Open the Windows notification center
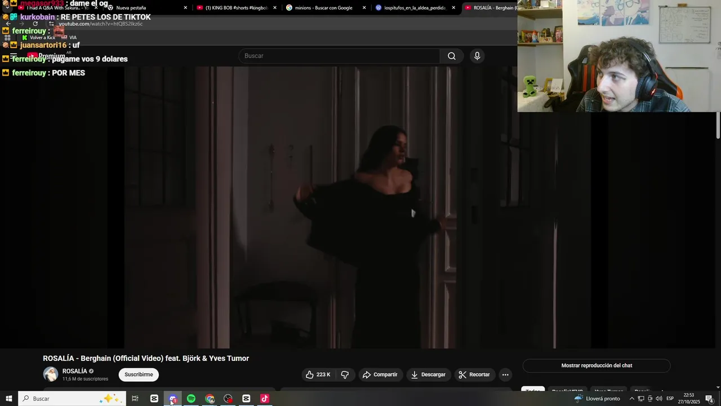The height and width of the screenshot is (406, 721). click(709, 399)
